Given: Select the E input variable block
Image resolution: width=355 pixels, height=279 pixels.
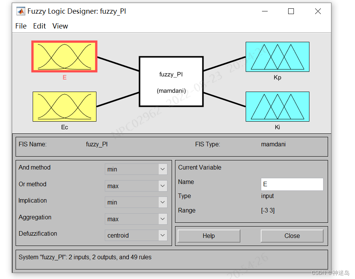Looking at the screenshot, I should (x=65, y=57).
